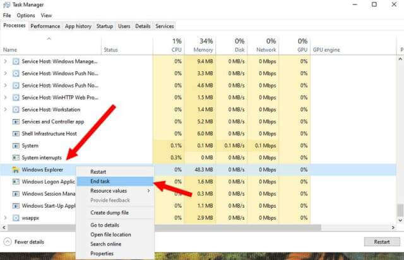Screen dimensions: 404x260
Task: Click the Services and Controller app icon
Action: coord(16,122)
